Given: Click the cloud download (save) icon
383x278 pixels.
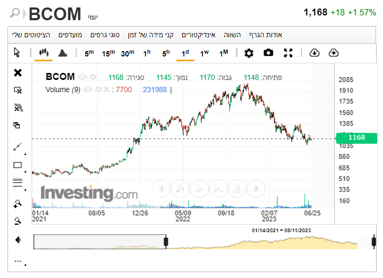Looking at the screenshot, I should pyautogui.click(x=314, y=53).
